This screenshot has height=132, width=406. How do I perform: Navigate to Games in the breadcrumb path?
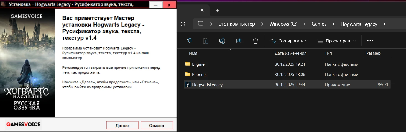coord(319,24)
